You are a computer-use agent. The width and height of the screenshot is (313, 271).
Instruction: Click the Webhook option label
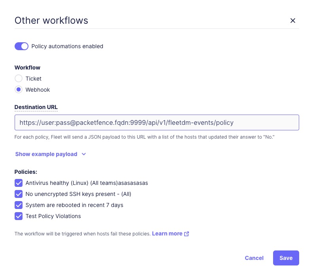(38, 90)
